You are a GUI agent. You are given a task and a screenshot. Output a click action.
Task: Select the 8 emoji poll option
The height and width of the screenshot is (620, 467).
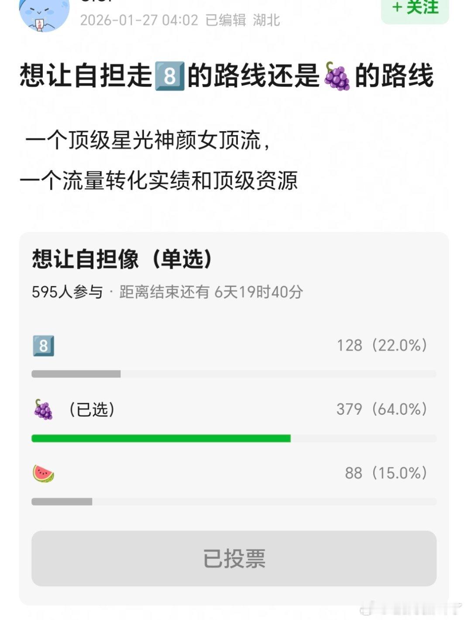44,346
